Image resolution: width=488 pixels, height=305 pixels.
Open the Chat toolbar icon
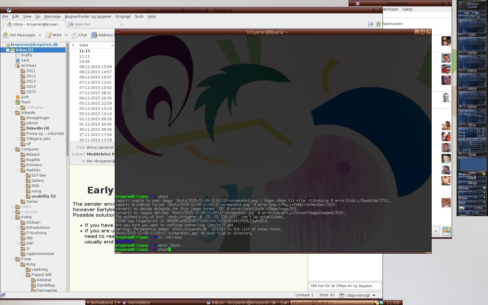tap(75, 35)
